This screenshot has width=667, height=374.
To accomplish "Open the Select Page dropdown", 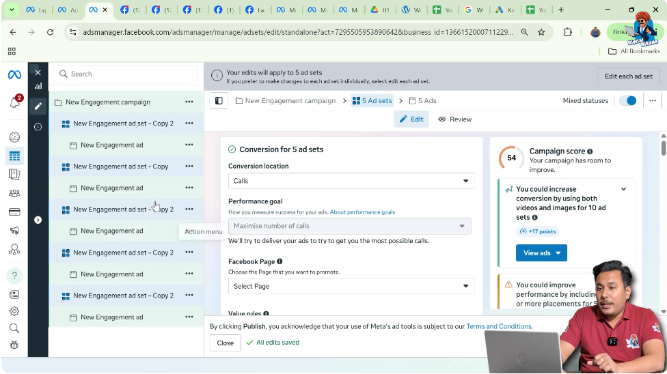I will [351, 287].
